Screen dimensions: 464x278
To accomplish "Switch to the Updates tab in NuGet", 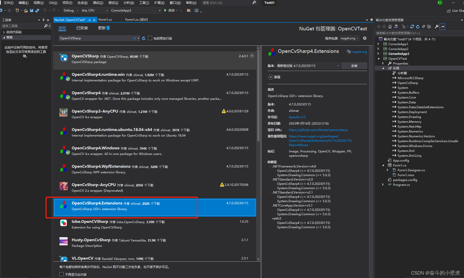I will (x=104, y=28).
